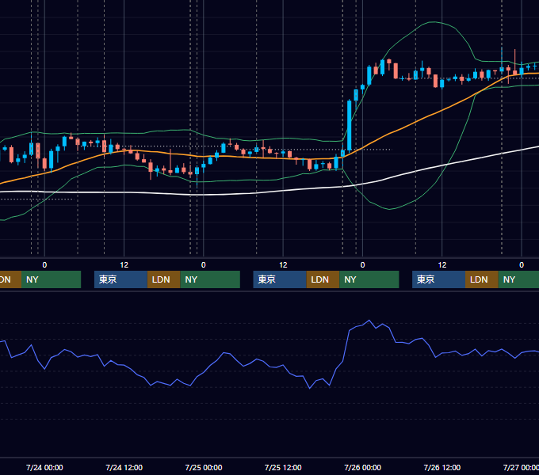The width and height of the screenshot is (539, 475).
Task: Select the NY session block starting 7/24 evening
Action: click(x=210, y=279)
